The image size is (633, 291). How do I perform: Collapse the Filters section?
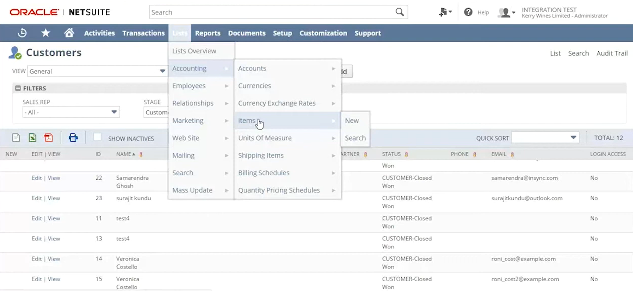(18, 88)
